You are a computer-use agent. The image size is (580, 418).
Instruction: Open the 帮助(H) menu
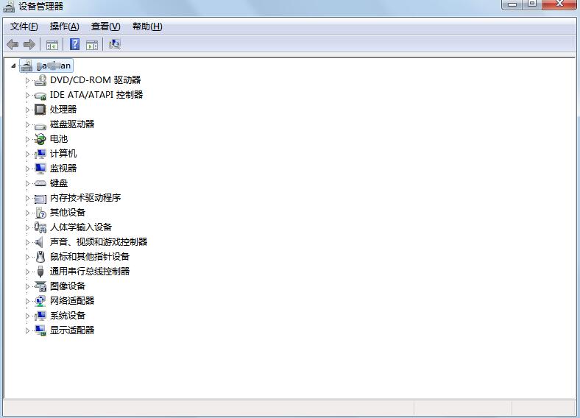[147, 26]
